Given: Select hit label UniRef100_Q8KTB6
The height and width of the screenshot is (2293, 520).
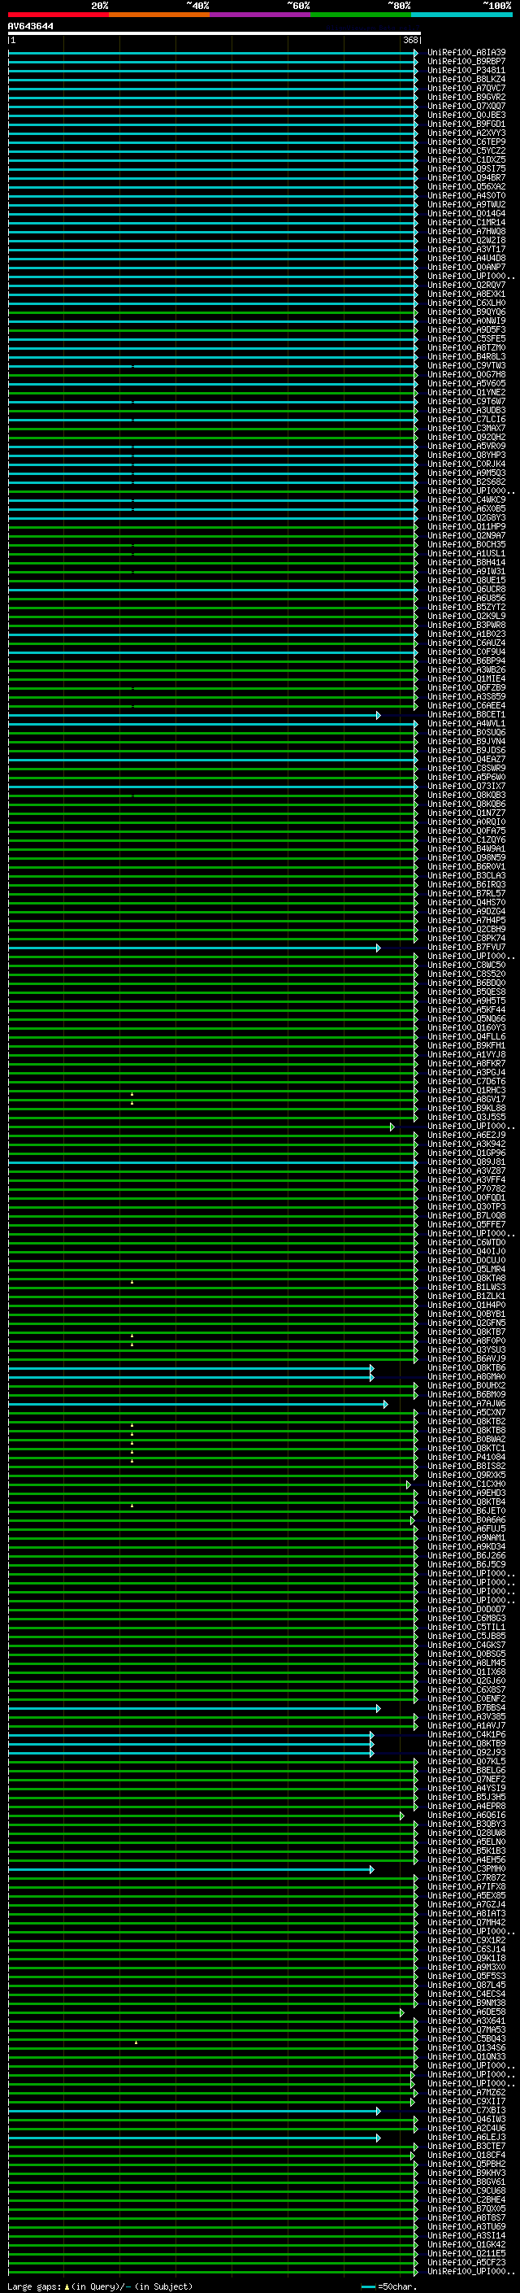Looking at the screenshot, I should [466, 1368].
